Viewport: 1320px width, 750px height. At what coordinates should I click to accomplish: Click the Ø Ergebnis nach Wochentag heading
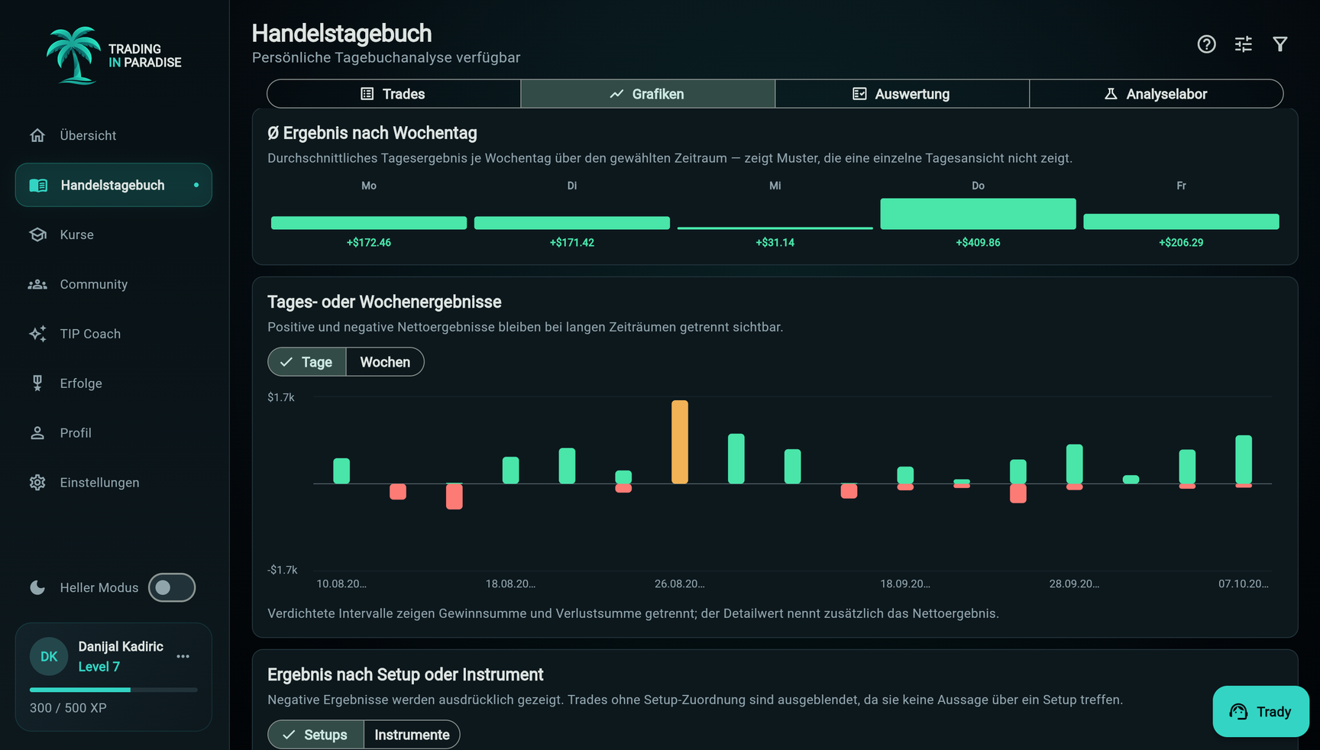pyautogui.click(x=372, y=133)
